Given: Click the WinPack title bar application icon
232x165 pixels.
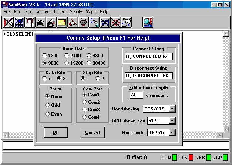Looking at the screenshot, I should 5,5.
